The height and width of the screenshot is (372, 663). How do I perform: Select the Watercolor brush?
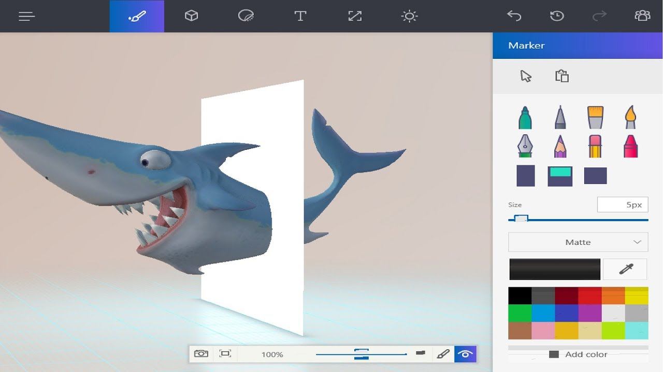point(630,117)
